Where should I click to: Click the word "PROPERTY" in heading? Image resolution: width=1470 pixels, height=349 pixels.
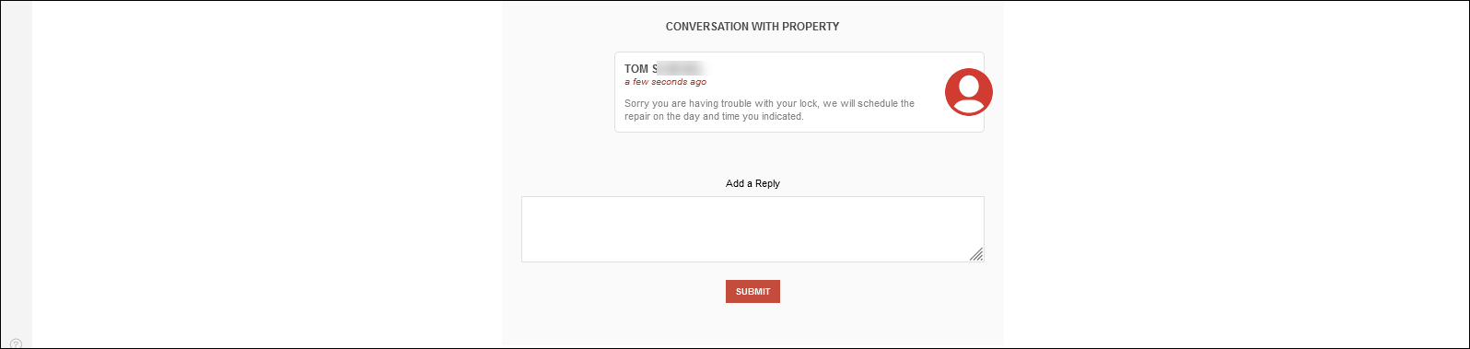pos(811,27)
